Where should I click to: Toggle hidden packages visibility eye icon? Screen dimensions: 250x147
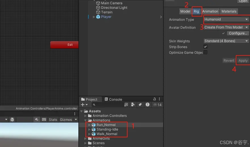coord(155,105)
